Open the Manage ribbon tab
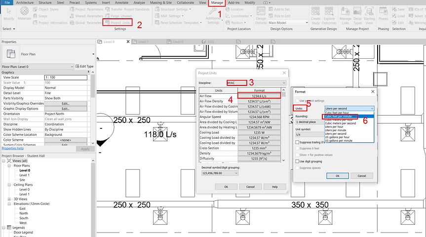 coord(217,3)
